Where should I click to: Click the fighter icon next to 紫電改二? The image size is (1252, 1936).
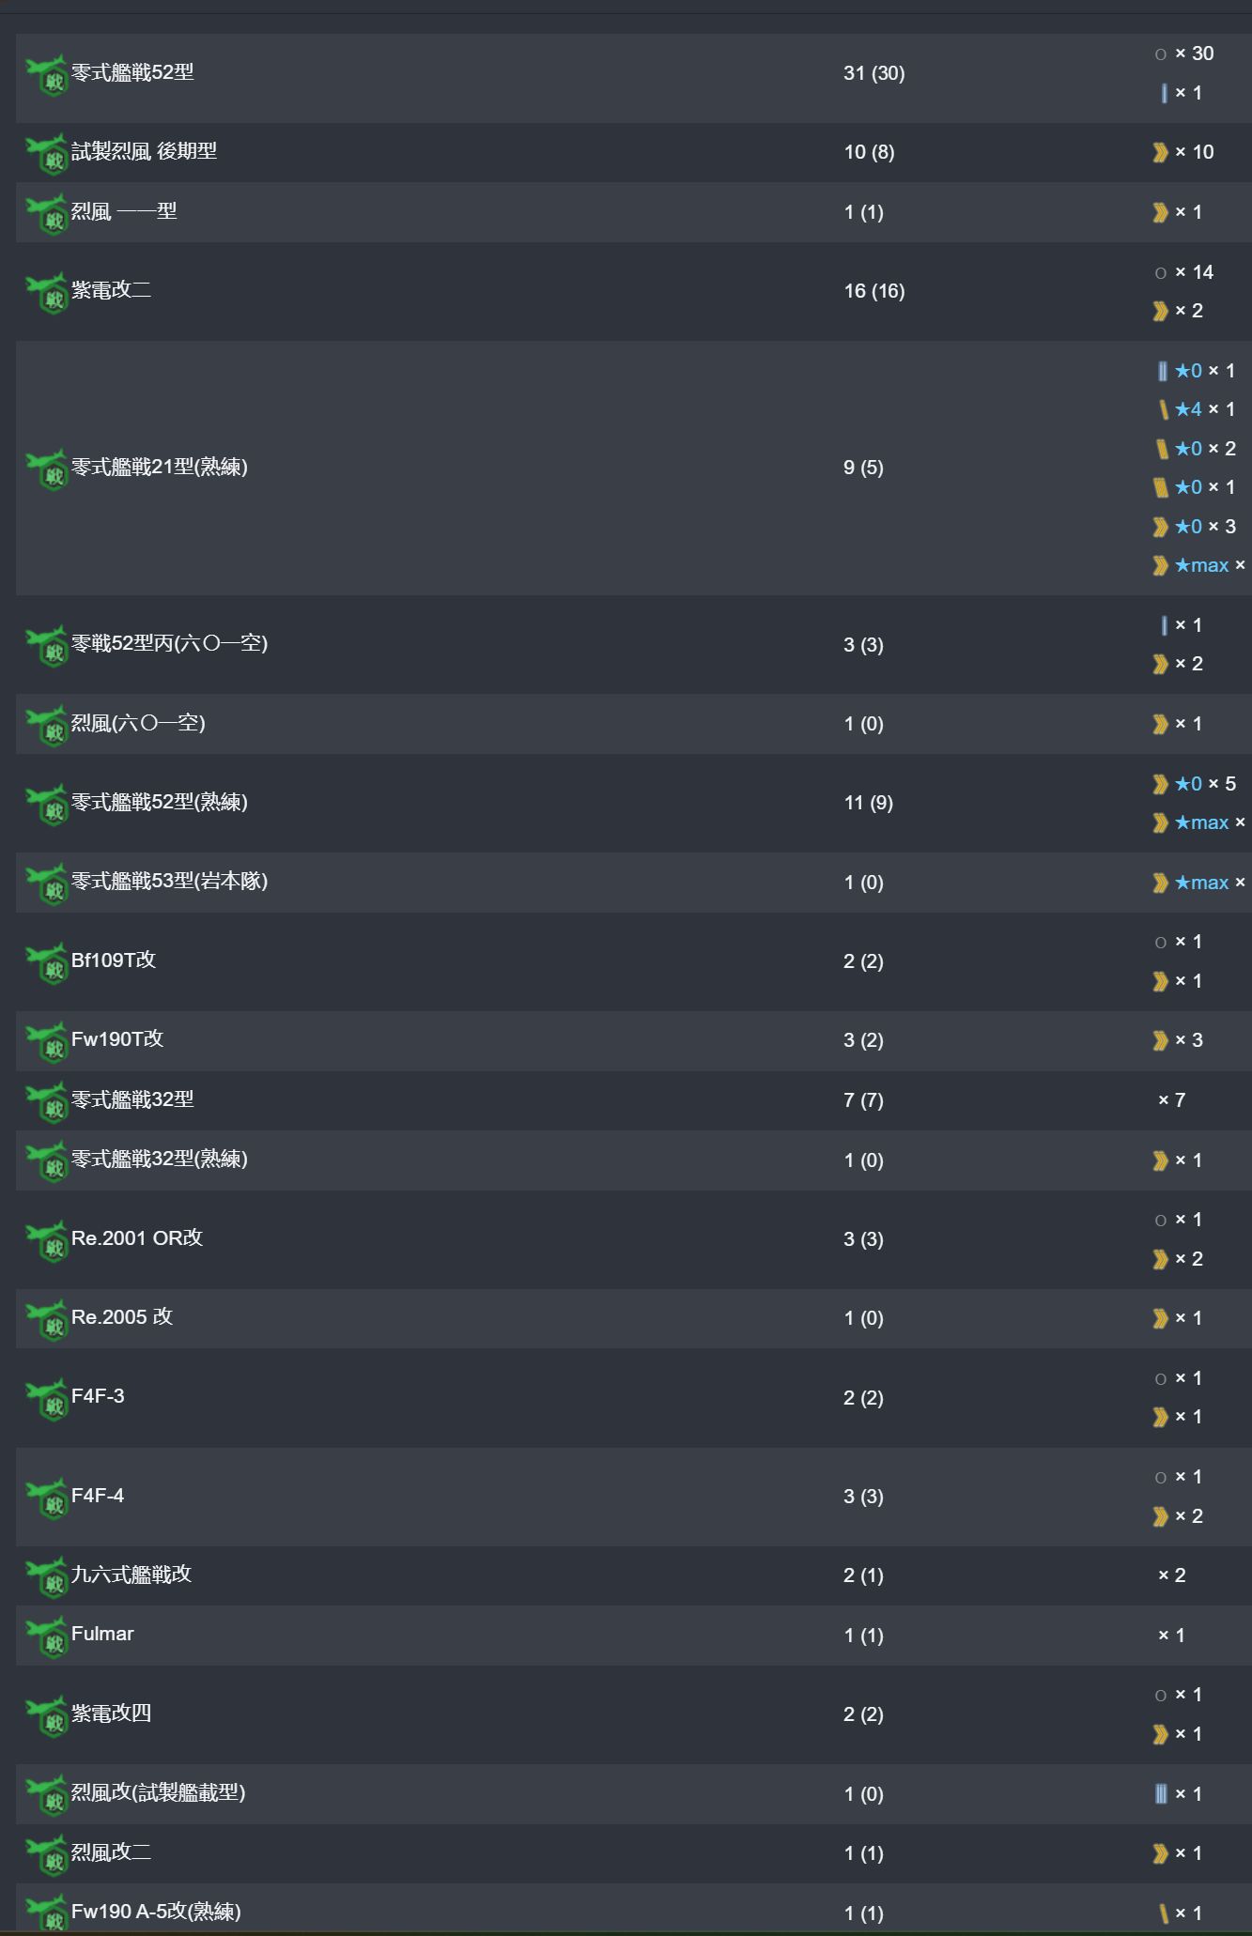click(47, 293)
